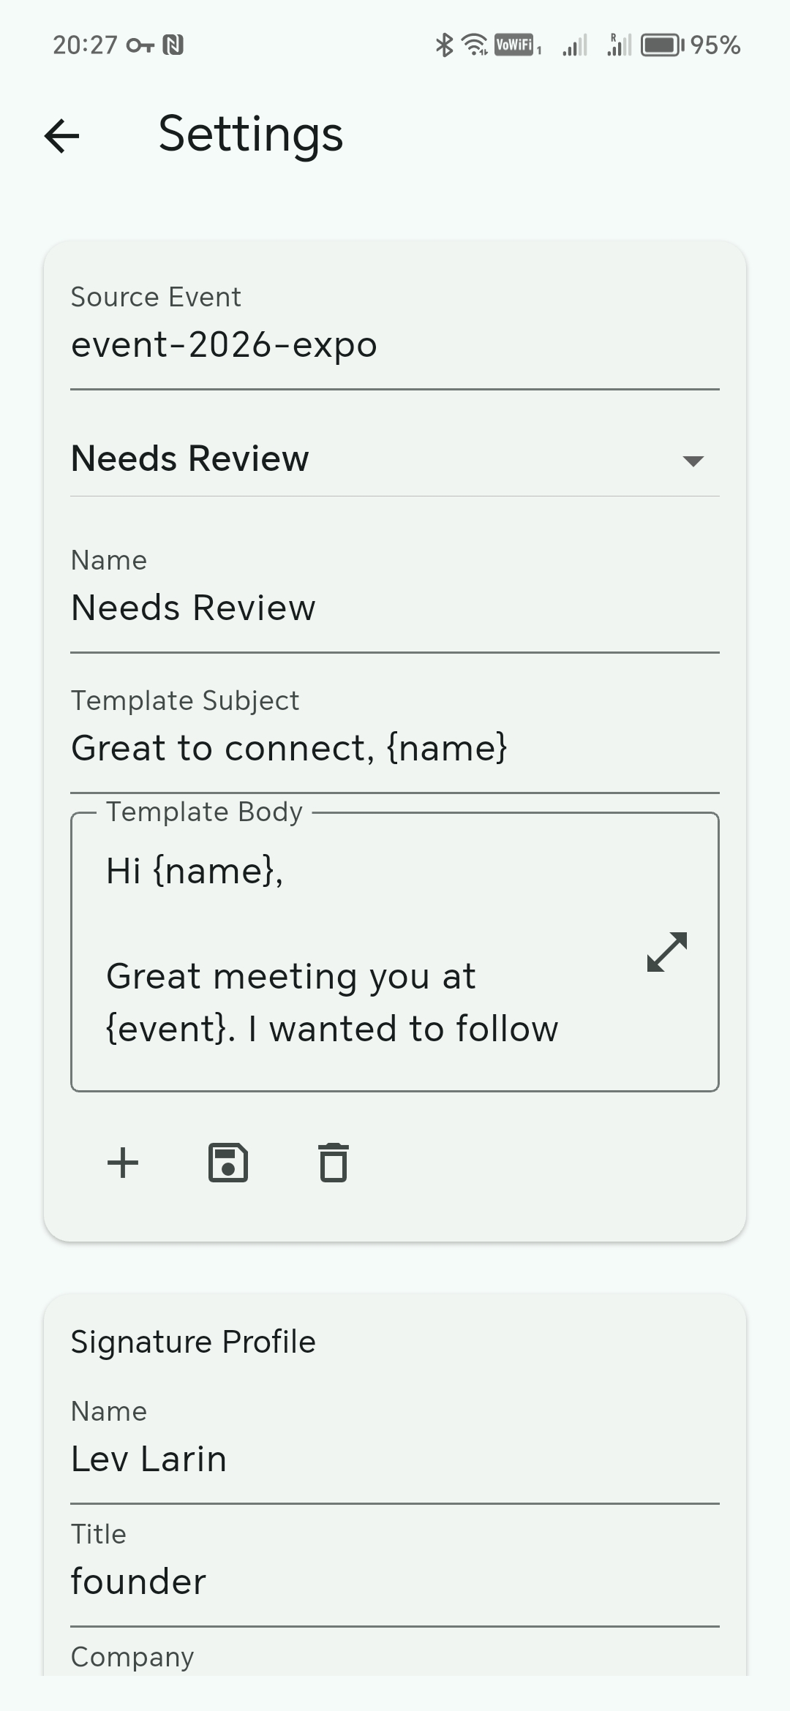This screenshot has height=1711, width=790.
Task: Tap the Bluetooth status icon
Action: (x=443, y=45)
